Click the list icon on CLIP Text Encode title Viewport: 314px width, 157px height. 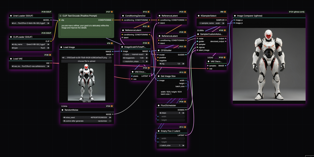click(x=60, y=16)
